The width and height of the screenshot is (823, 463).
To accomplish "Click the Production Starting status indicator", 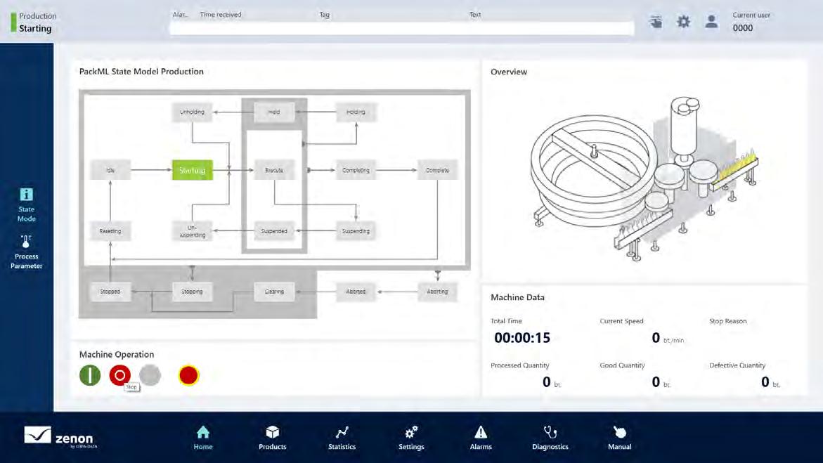I will coord(34,22).
